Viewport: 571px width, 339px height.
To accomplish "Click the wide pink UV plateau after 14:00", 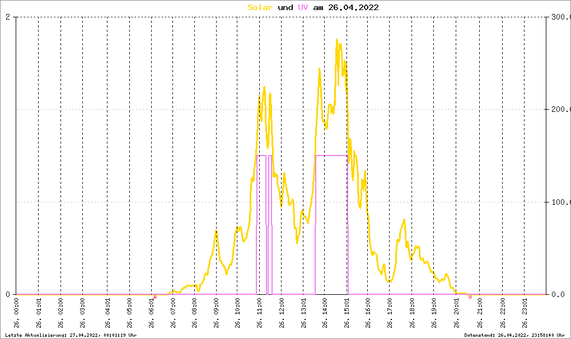I will click(331, 156).
